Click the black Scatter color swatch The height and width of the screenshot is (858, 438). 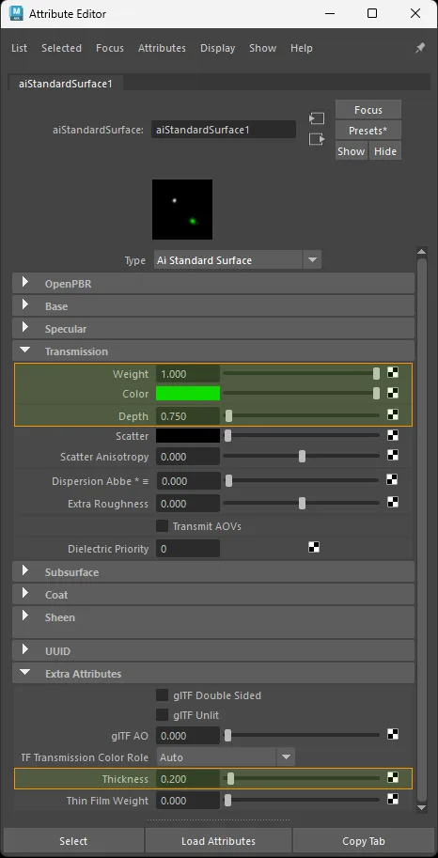(x=188, y=436)
